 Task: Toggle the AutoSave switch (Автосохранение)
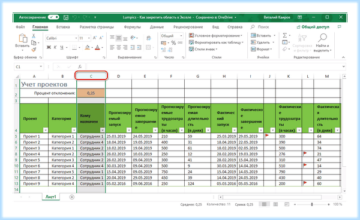(x=54, y=17)
